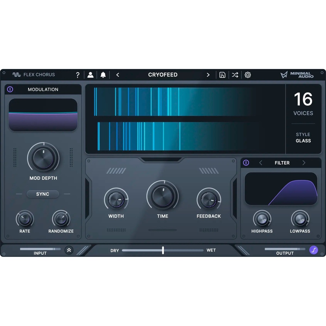Save the preset with the disk icon
This screenshot has height=326, width=326.
[x=222, y=75]
